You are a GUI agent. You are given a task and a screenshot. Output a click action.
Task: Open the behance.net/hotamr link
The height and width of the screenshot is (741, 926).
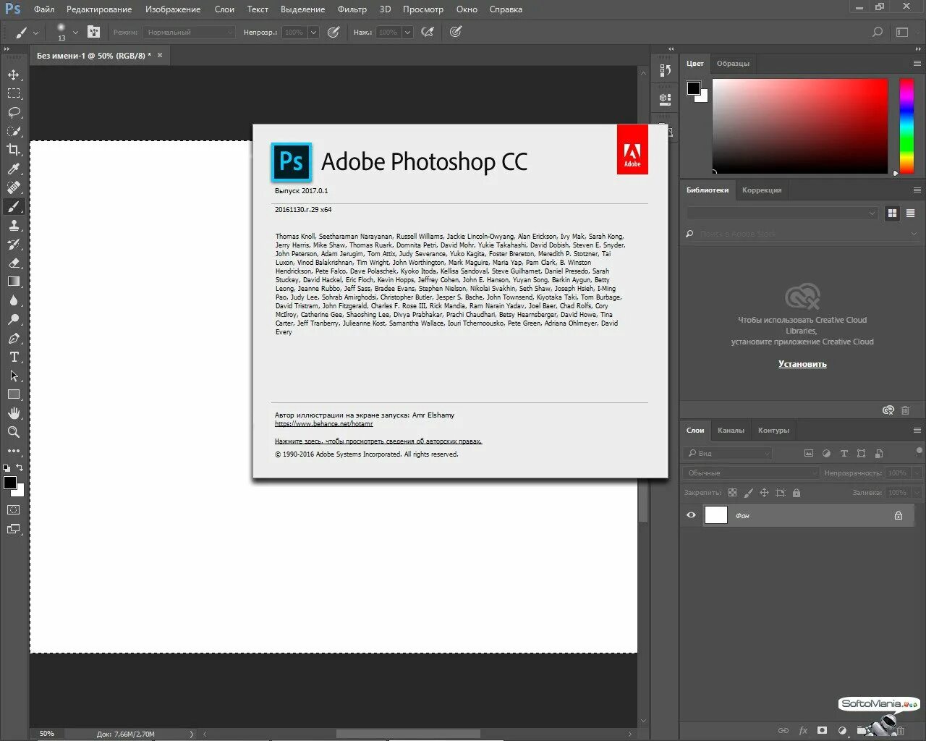click(x=324, y=424)
